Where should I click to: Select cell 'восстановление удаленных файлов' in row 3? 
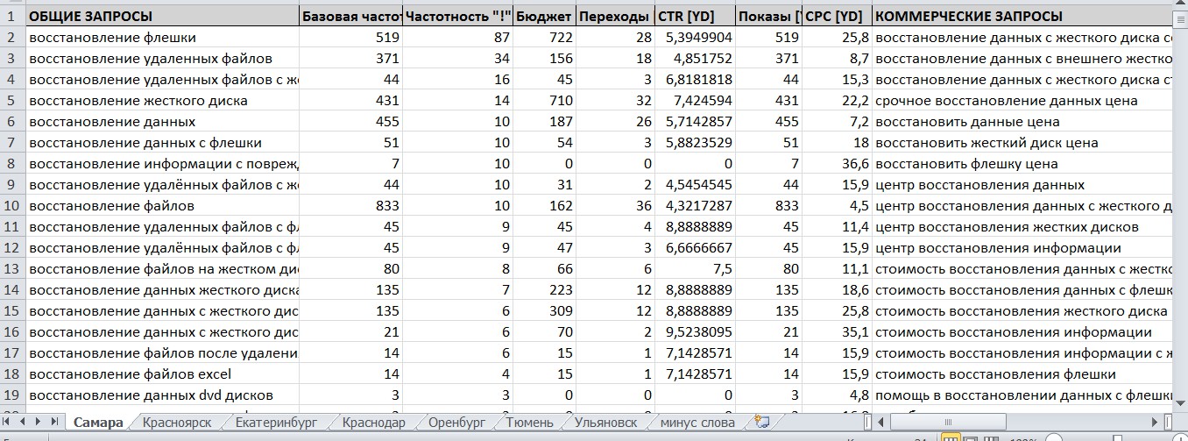162,58
